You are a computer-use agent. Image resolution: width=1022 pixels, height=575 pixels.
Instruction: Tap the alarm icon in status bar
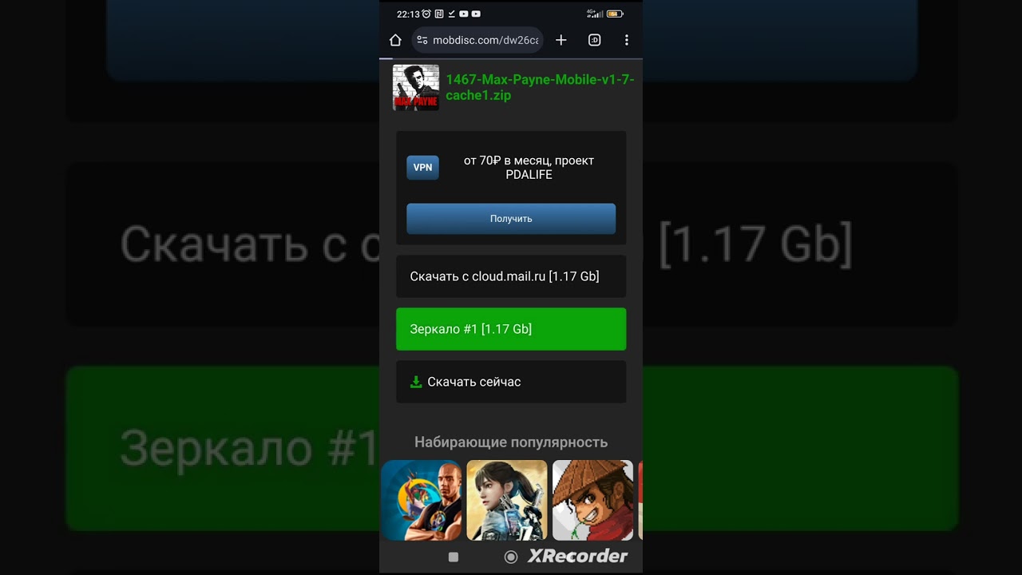(x=426, y=14)
